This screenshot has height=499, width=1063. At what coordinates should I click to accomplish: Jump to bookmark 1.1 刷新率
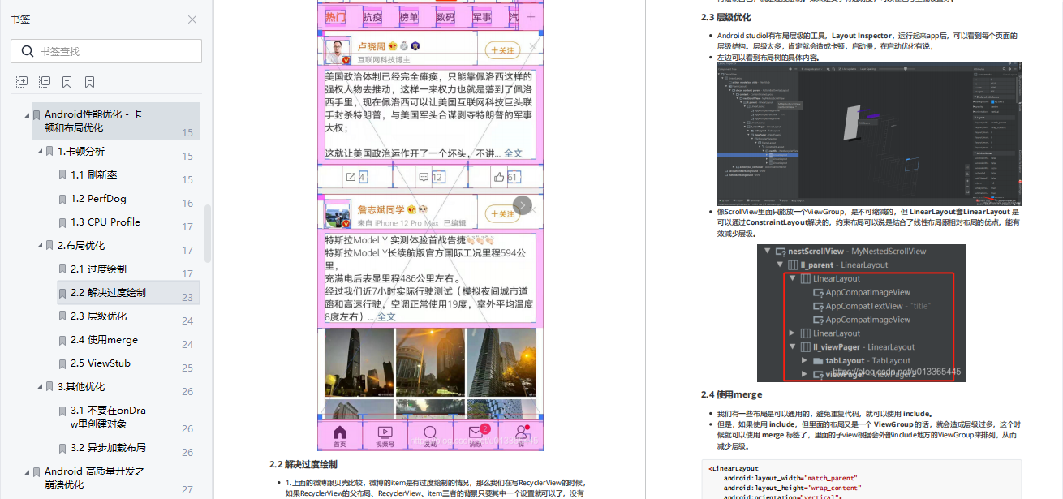[x=93, y=175]
